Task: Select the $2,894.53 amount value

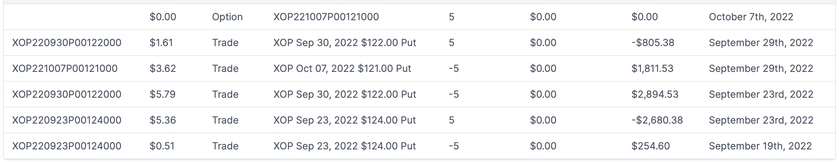Action: (655, 94)
